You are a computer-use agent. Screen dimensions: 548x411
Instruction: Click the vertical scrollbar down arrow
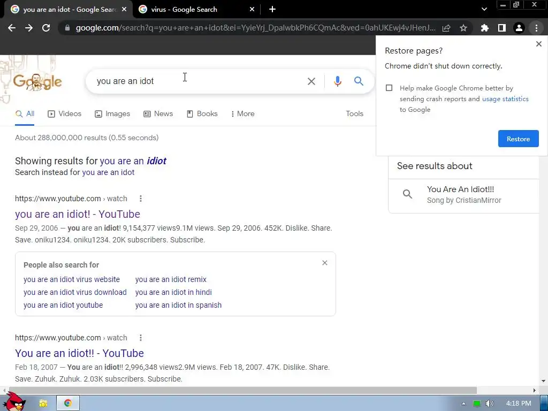click(x=543, y=381)
